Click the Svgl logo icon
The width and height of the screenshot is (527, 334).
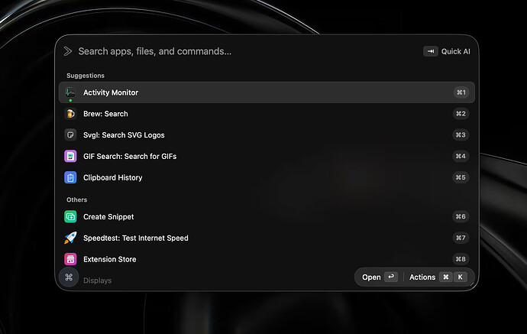coord(70,135)
